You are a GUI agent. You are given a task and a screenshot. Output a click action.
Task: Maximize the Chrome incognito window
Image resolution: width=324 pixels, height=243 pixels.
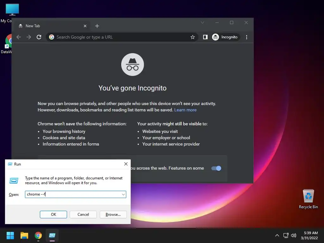tap(231, 22)
